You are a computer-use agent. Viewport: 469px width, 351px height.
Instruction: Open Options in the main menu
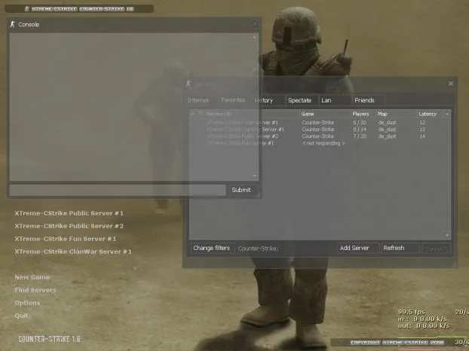27,303
